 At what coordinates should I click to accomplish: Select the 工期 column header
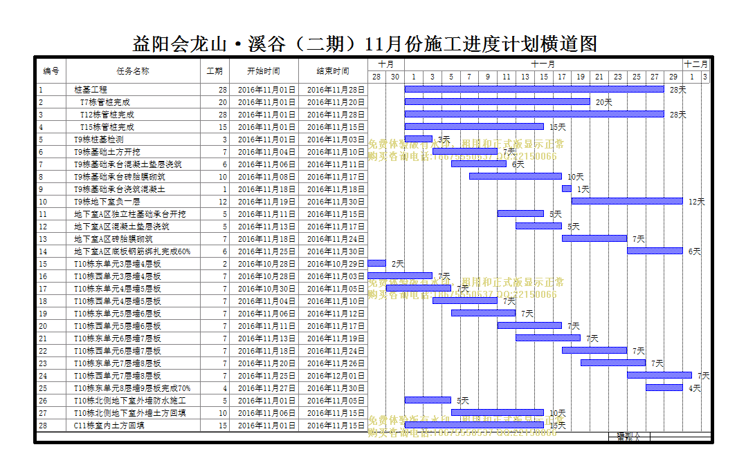215,70
